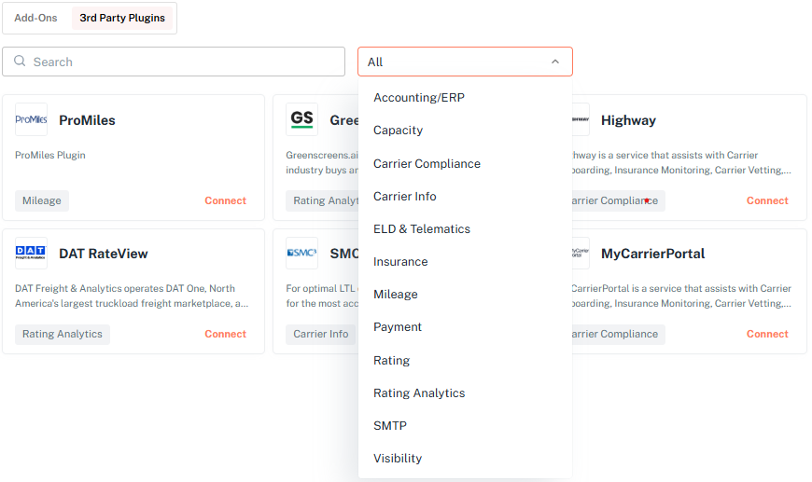Click the DAT RateView logo icon

pyautogui.click(x=31, y=253)
